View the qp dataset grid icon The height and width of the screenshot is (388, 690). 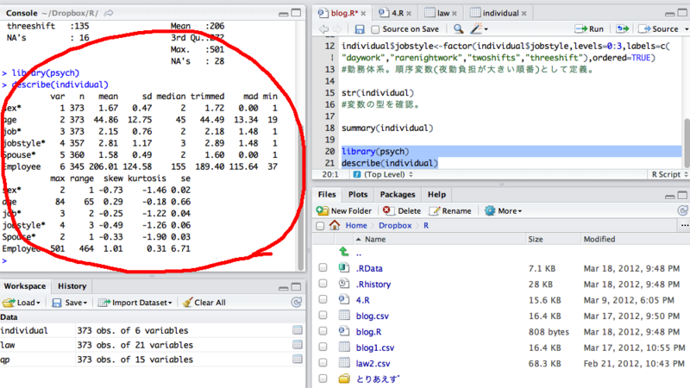point(297,359)
